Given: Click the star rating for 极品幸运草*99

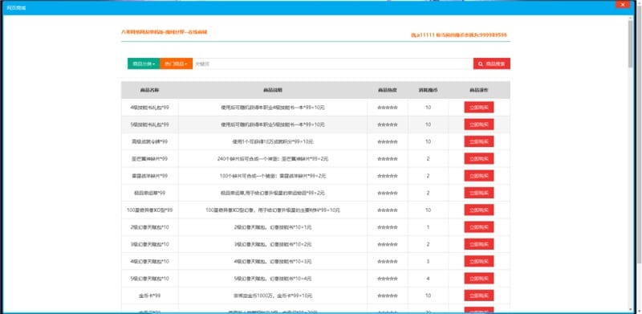Looking at the screenshot, I should [388, 193].
